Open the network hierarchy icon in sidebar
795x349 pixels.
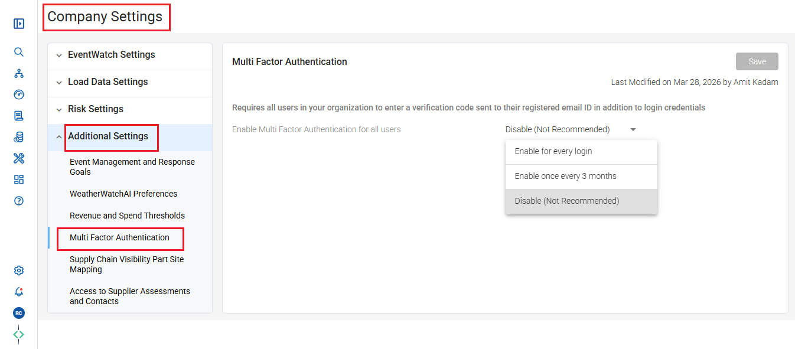coord(19,73)
